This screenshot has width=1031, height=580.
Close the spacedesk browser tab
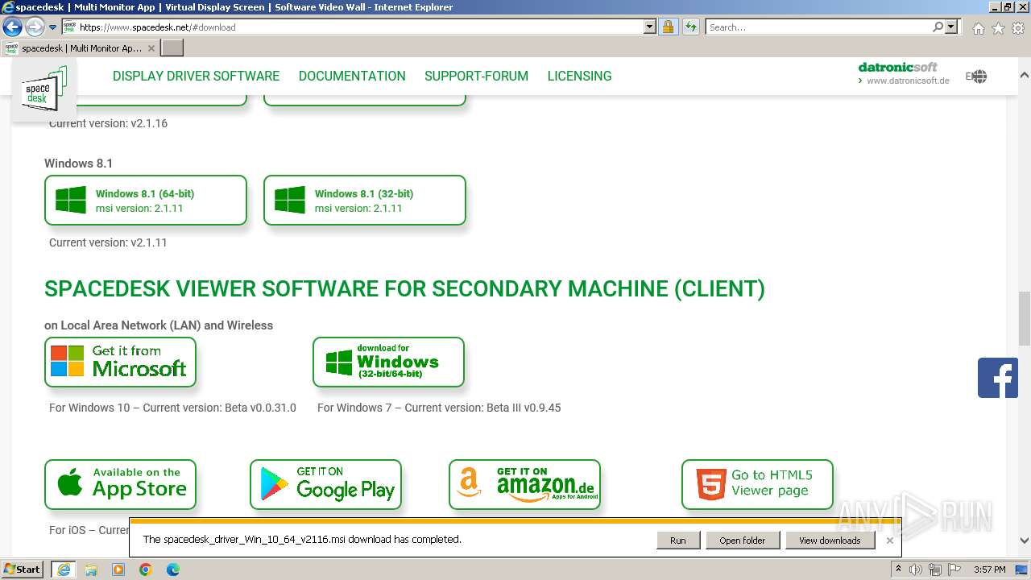(151, 48)
